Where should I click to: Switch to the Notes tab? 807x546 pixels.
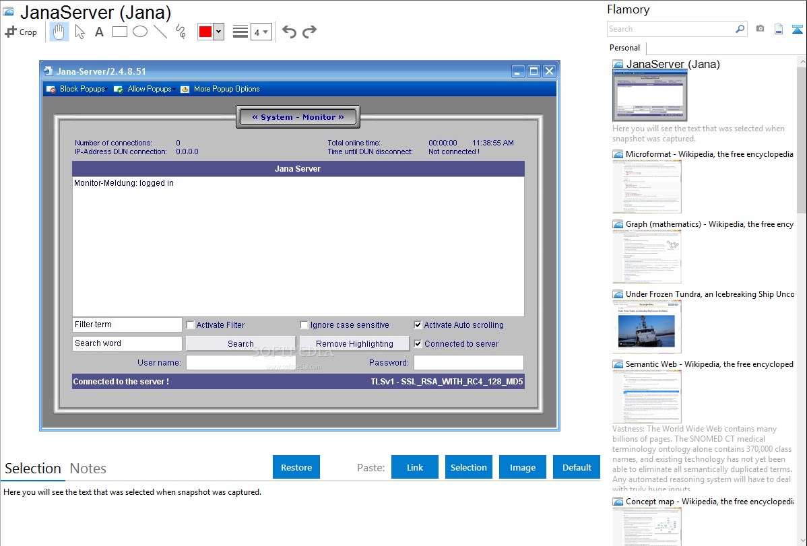(x=88, y=469)
